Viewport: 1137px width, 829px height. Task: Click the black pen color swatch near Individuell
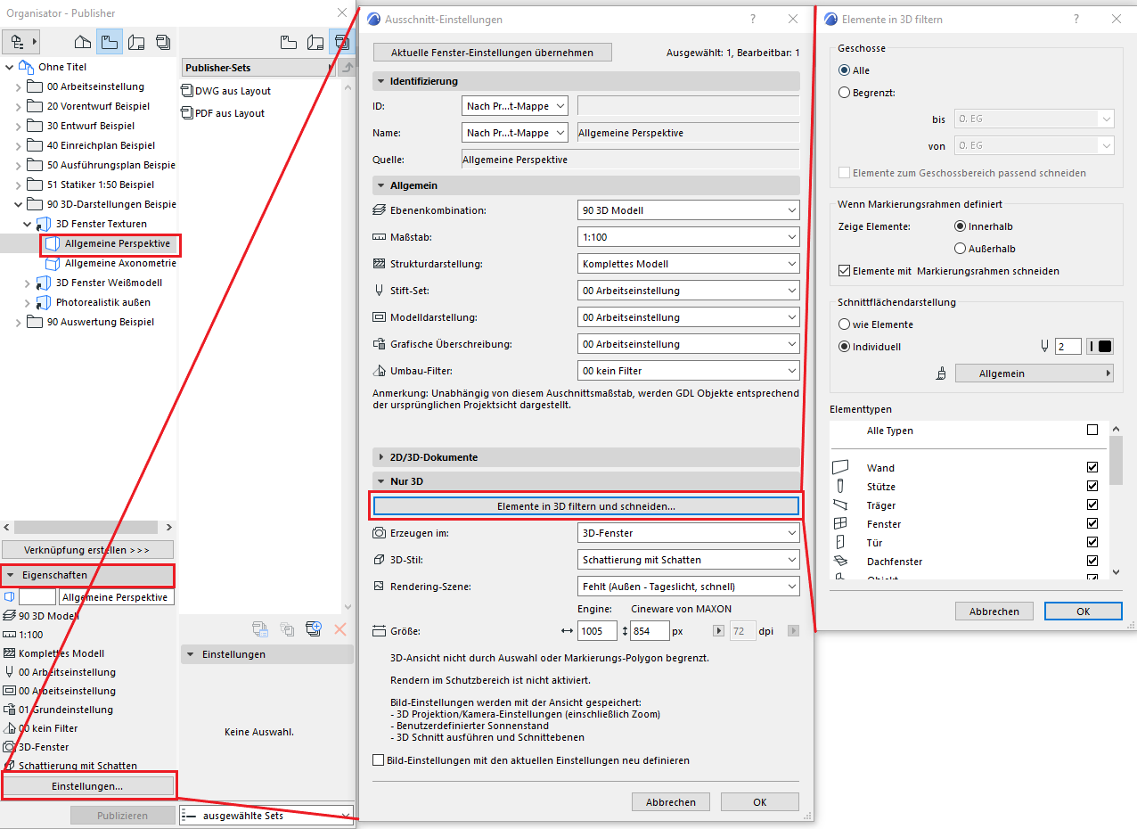[1105, 346]
